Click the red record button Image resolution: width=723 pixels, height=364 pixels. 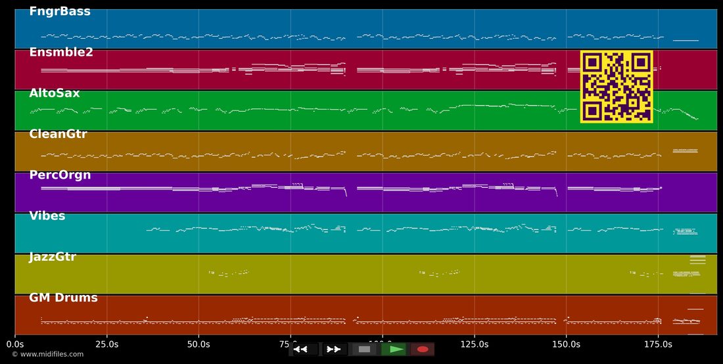pos(423,350)
